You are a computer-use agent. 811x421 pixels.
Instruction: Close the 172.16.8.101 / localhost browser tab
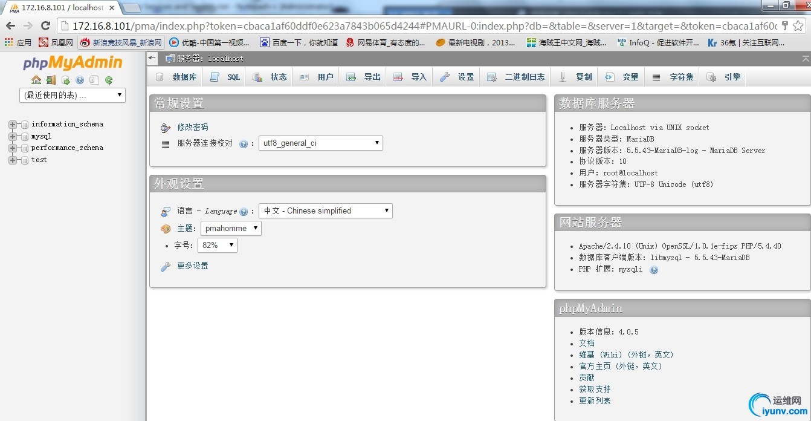coord(112,8)
